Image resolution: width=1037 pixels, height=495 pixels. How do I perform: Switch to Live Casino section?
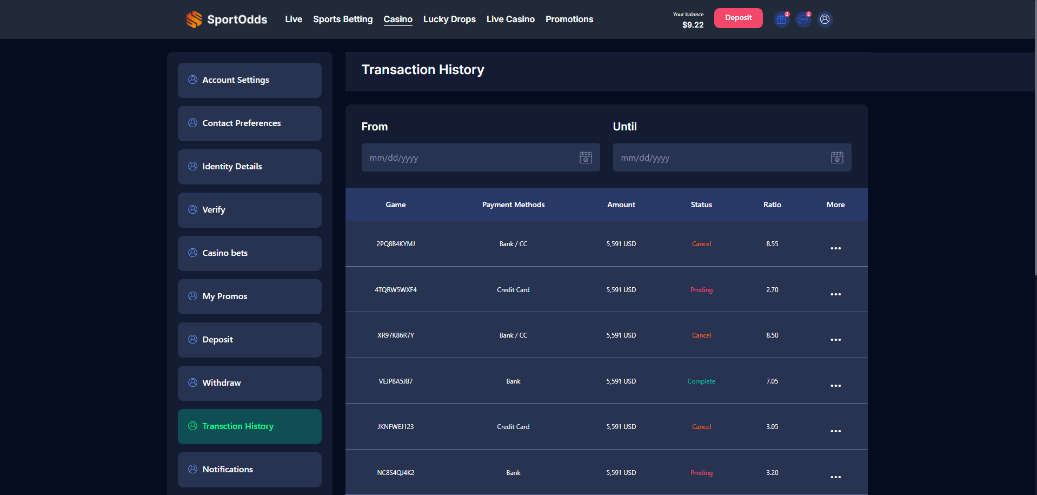click(510, 19)
